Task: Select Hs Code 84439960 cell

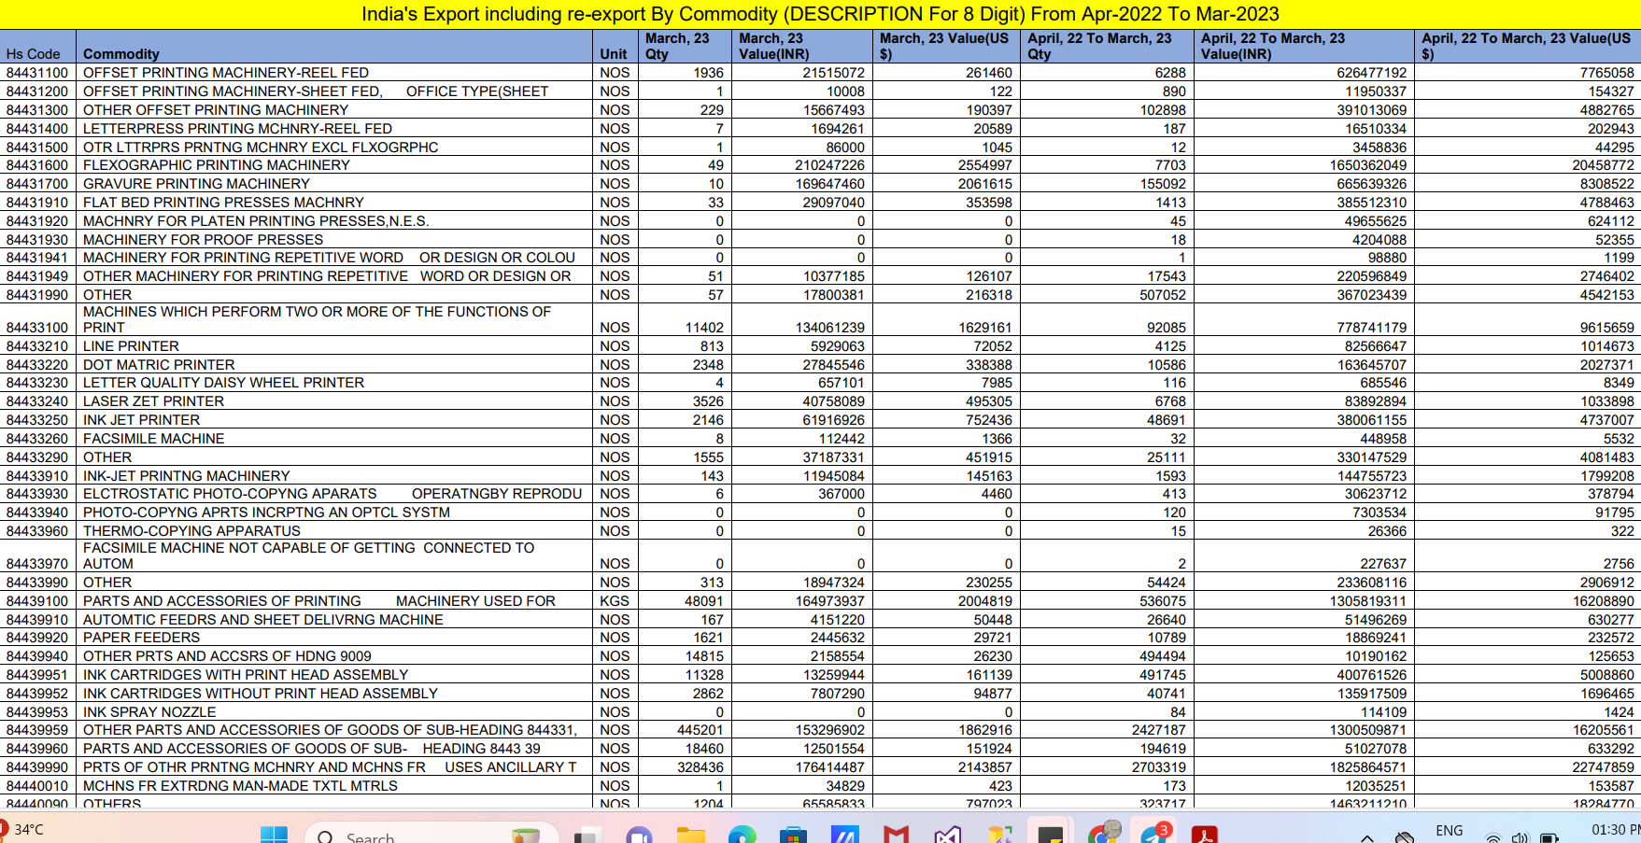Action: tap(37, 749)
